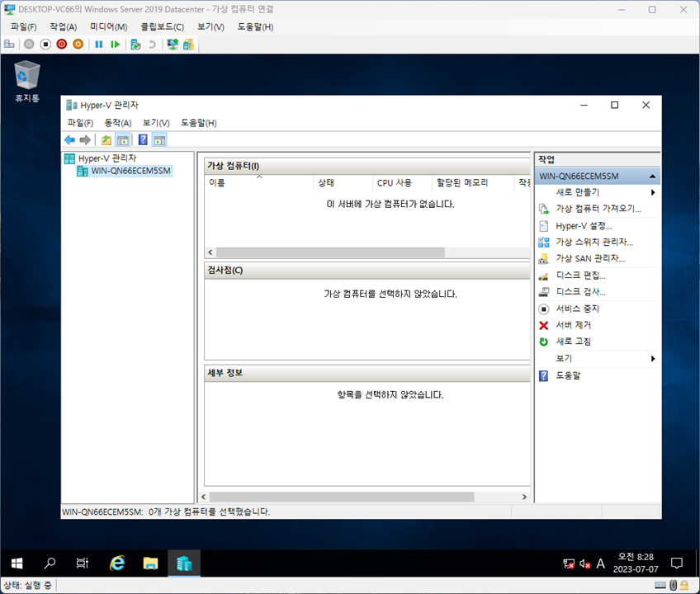Screen dimensions: 700x594
Task: Turn off the VM with the stop icon
Action: point(45,45)
